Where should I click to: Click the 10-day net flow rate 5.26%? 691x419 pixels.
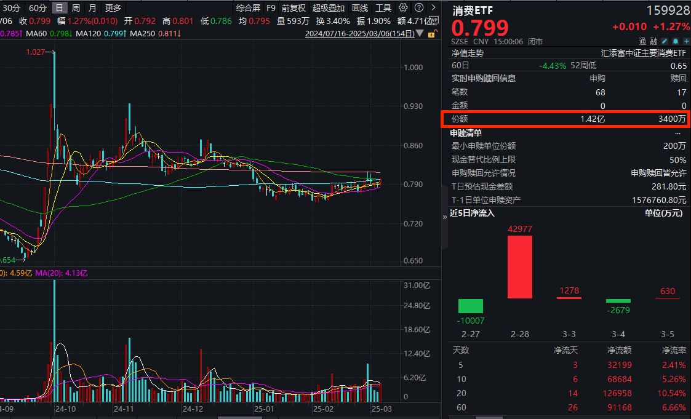674,380
